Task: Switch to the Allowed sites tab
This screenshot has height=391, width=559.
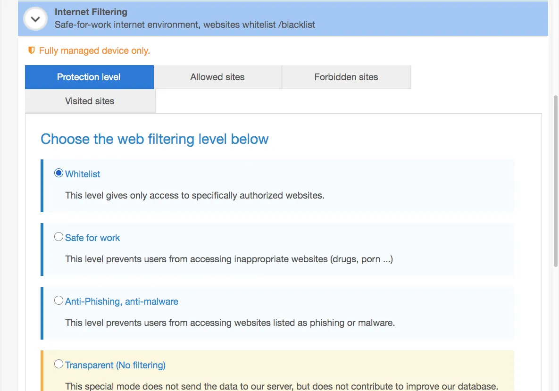Action: 217,77
